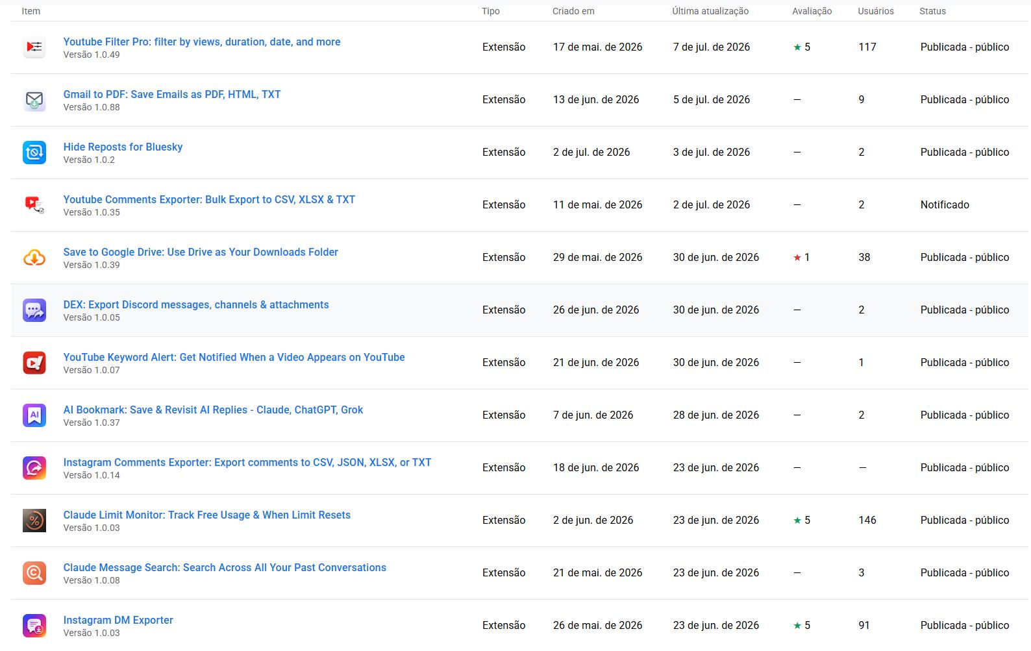This screenshot has height=651, width=1031.
Task: Click Extensão type in Gmail to PDF row
Action: click(x=504, y=99)
